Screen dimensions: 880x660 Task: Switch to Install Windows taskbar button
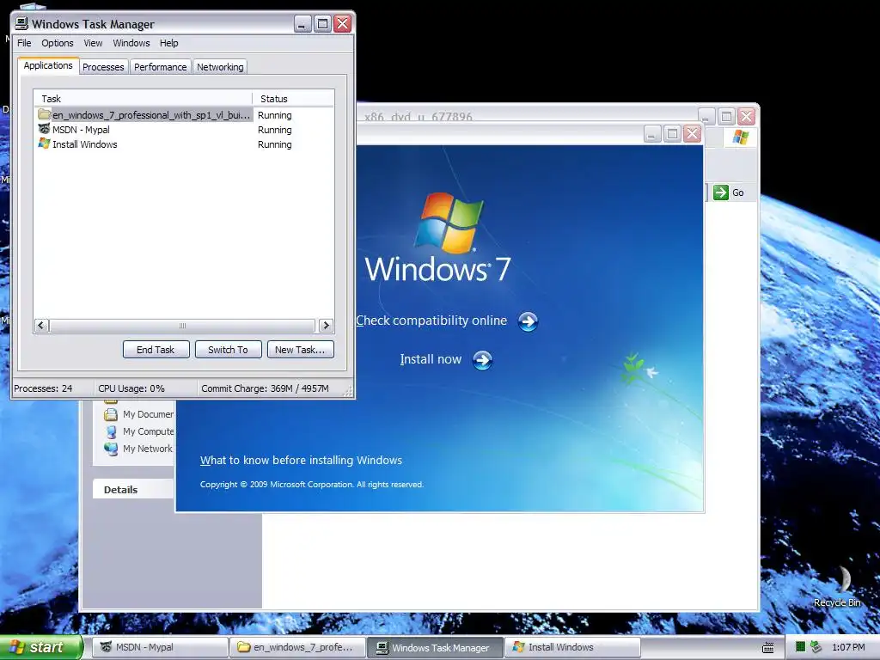572,647
